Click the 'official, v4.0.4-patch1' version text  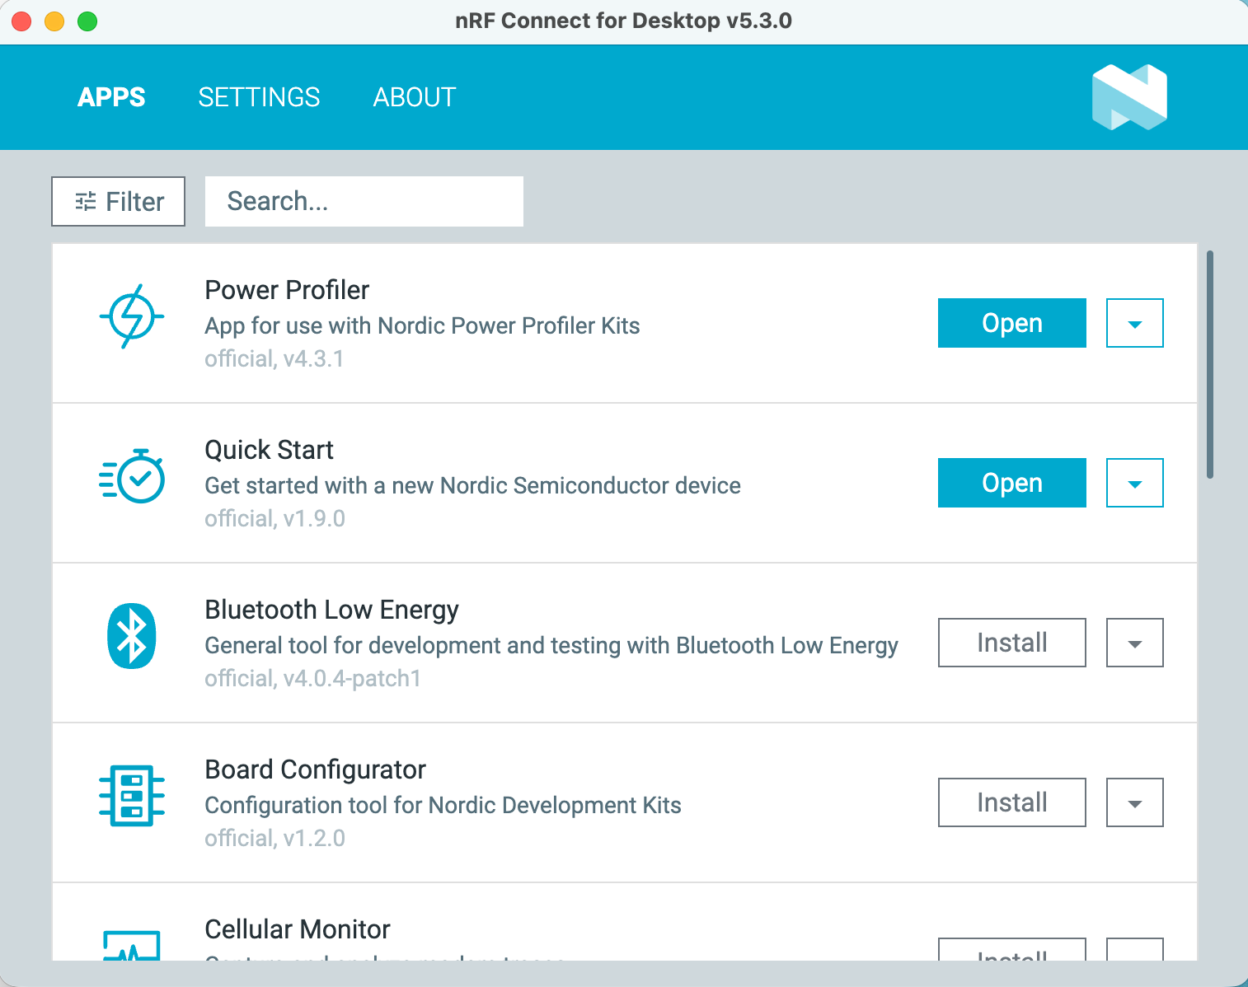312,679
